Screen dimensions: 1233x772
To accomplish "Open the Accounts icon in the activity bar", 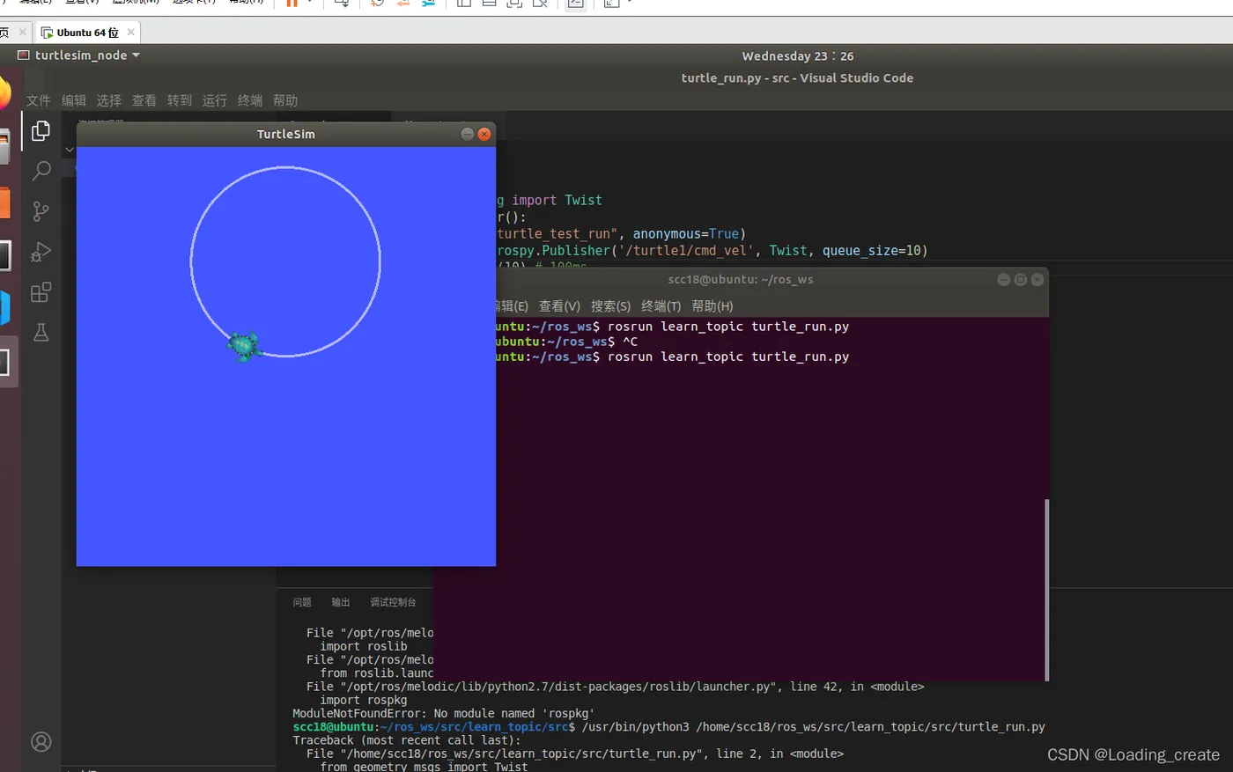I will (41, 741).
